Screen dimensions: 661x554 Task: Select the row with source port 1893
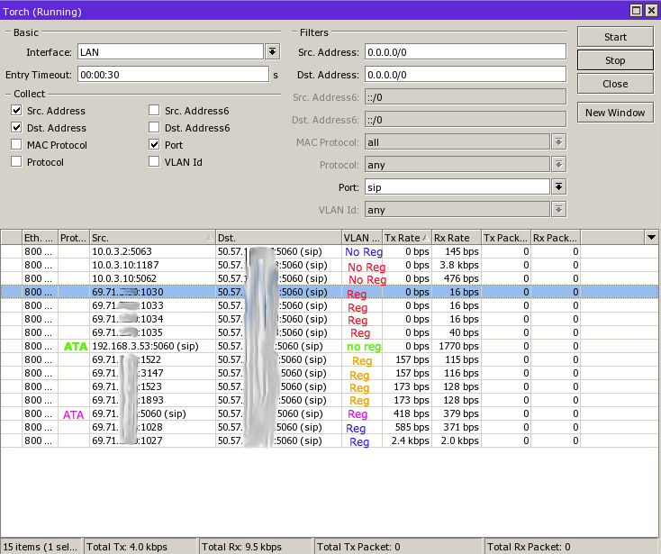coord(329,400)
